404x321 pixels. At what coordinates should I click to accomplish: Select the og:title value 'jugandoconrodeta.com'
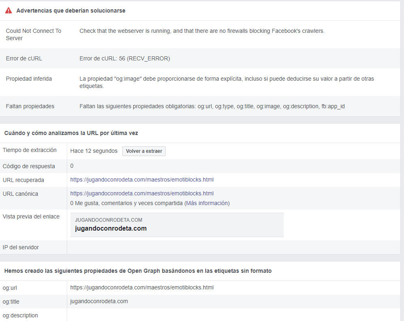point(99,301)
